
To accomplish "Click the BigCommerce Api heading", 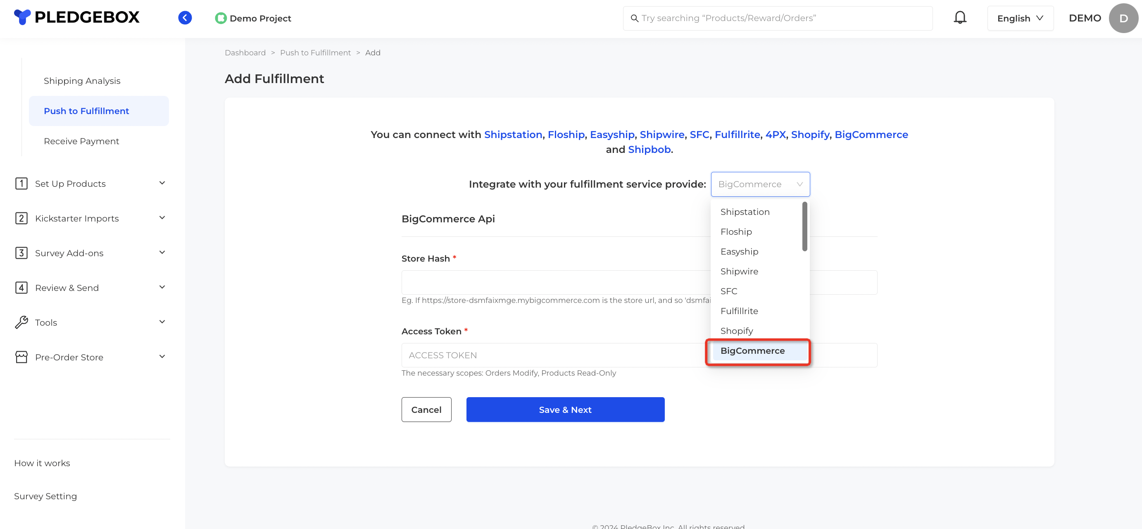I will click(x=448, y=219).
